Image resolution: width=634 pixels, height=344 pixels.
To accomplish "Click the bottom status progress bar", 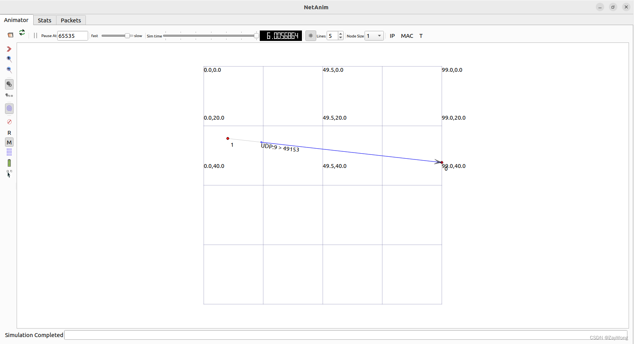I will tap(346, 335).
